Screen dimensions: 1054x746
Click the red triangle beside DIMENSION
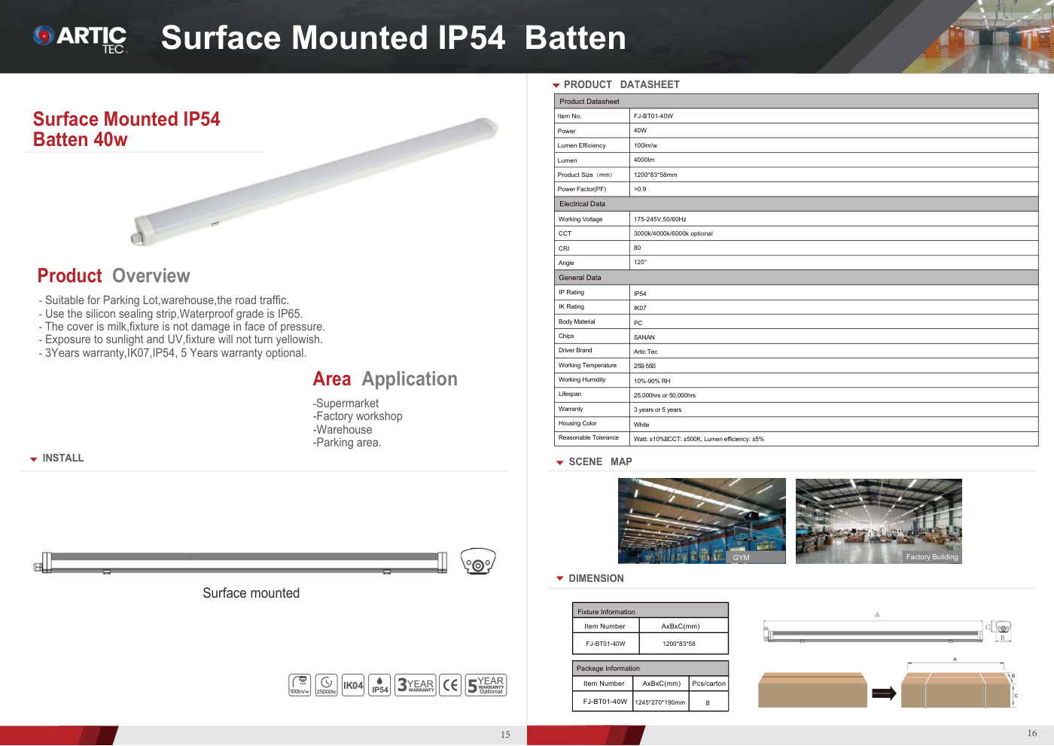click(x=559, y=578)
